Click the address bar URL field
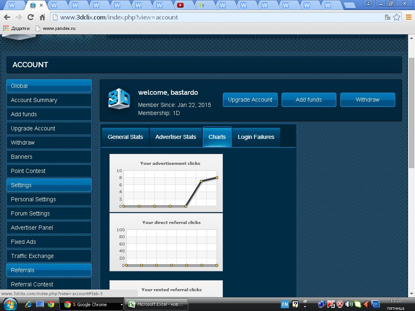Viewport: 415px width, 311px height. tap(217, 17)
